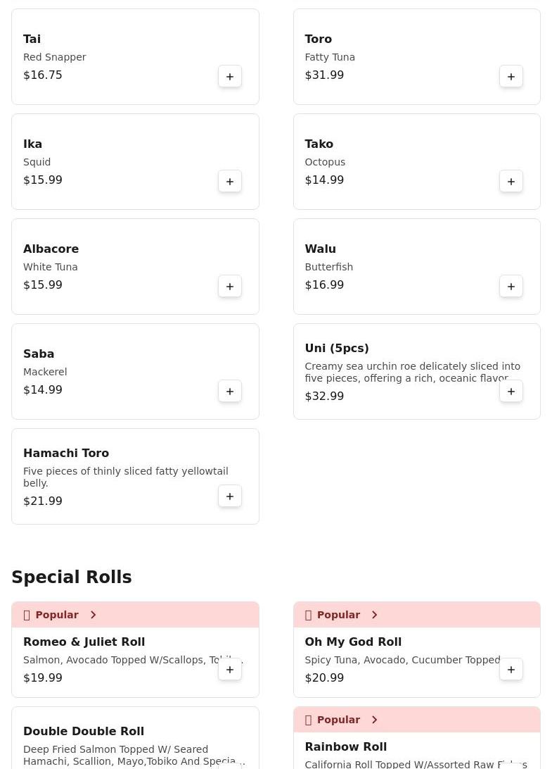This screenshot has height=769, width=552.
Task: Add Toro Fatty Tuna to order
Action: [511, 77]
